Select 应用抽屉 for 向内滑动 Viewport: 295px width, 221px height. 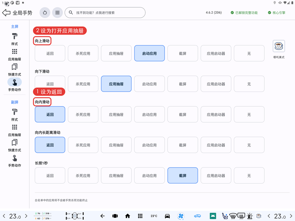click(x=116, y=114)
